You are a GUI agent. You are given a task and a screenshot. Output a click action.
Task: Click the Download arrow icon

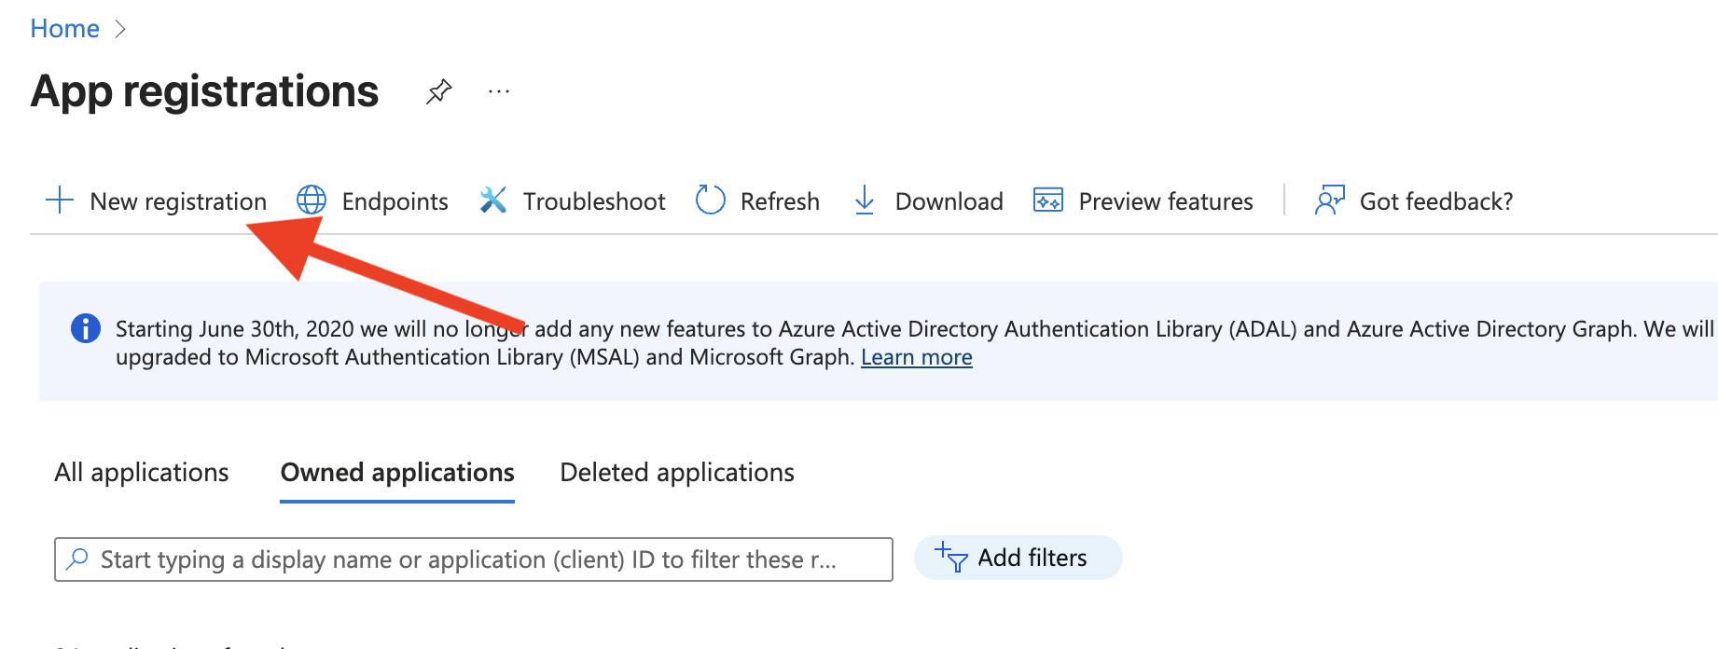coord(865,200)
